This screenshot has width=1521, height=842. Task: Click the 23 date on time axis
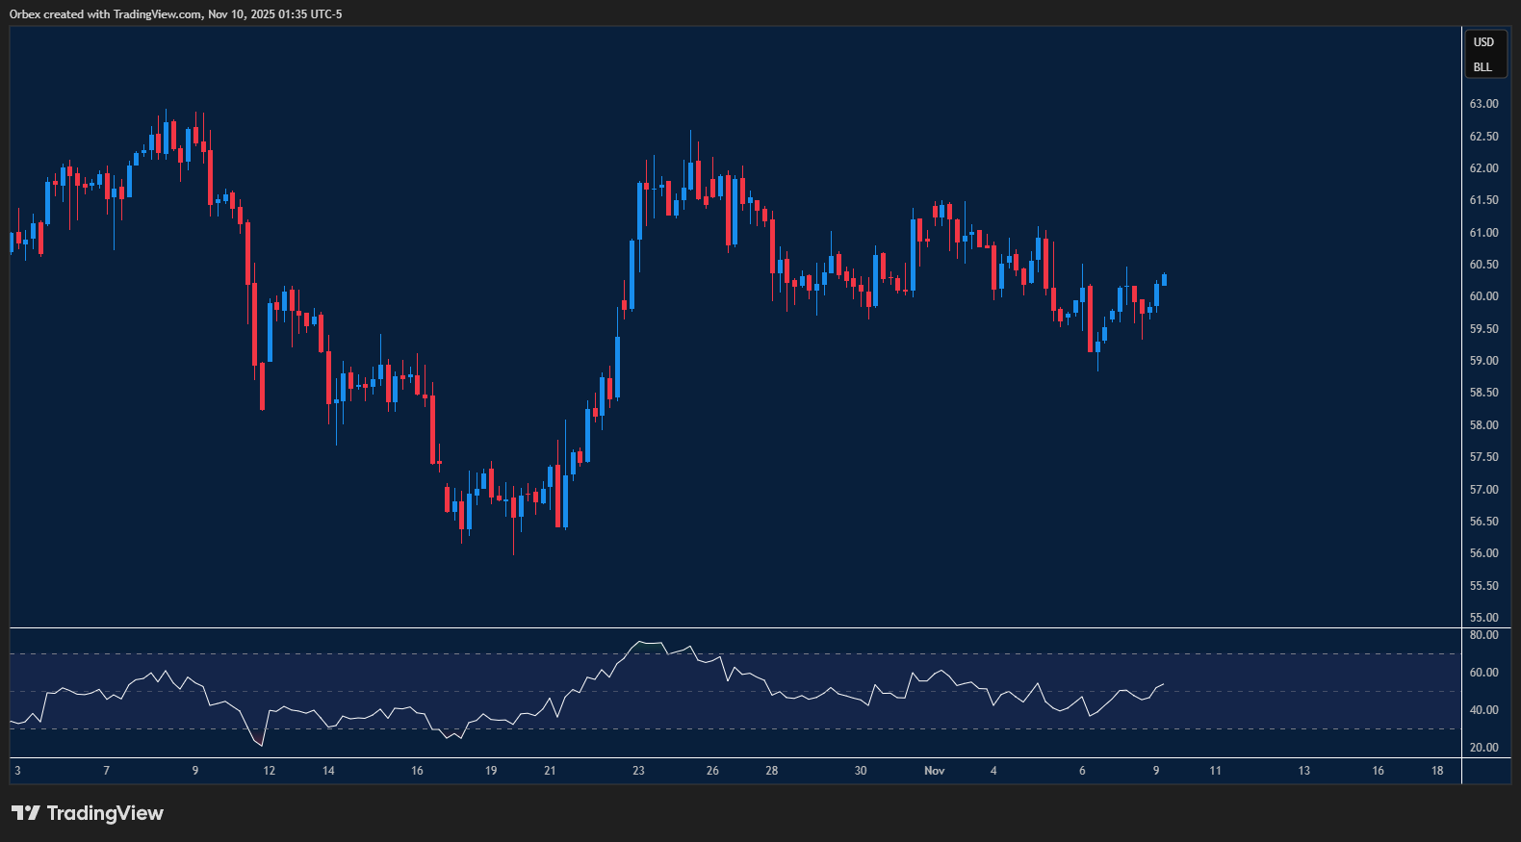(638, 771)
